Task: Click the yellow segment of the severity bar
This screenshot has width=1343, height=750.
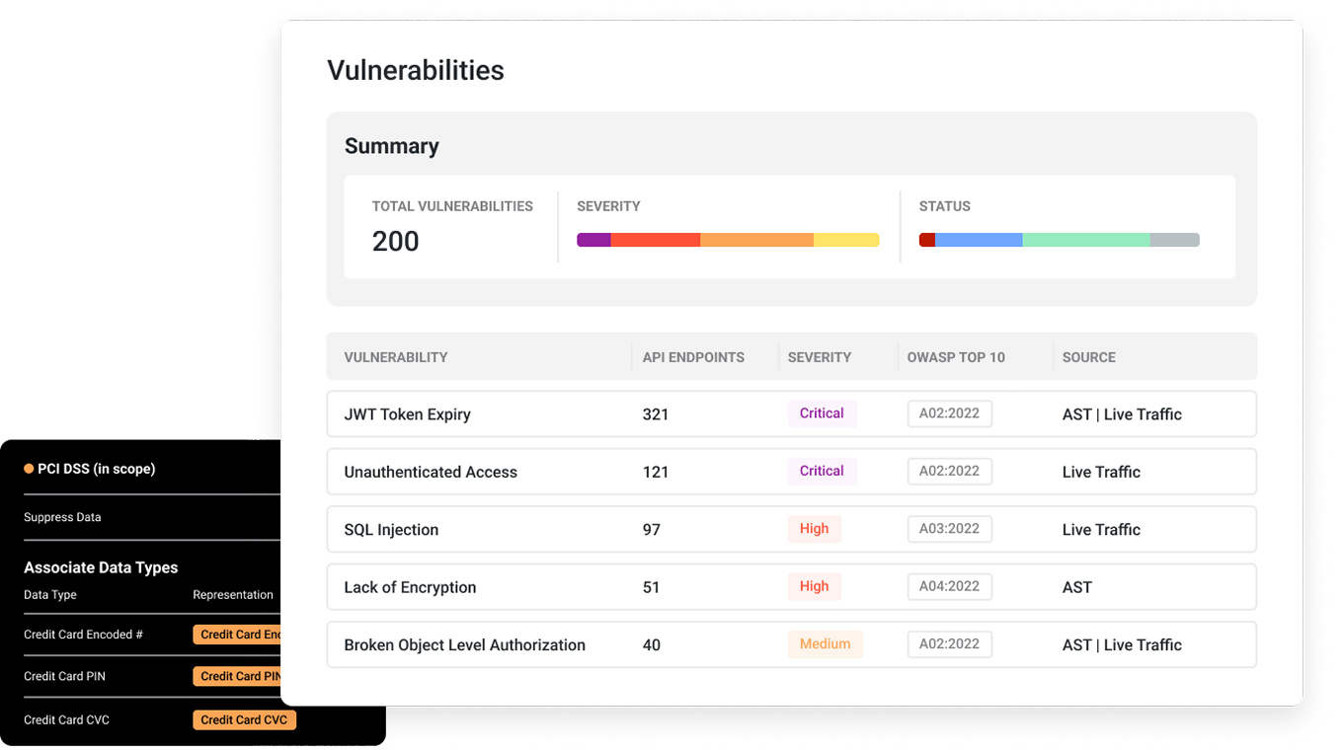Action: click(x=846, y=240)
